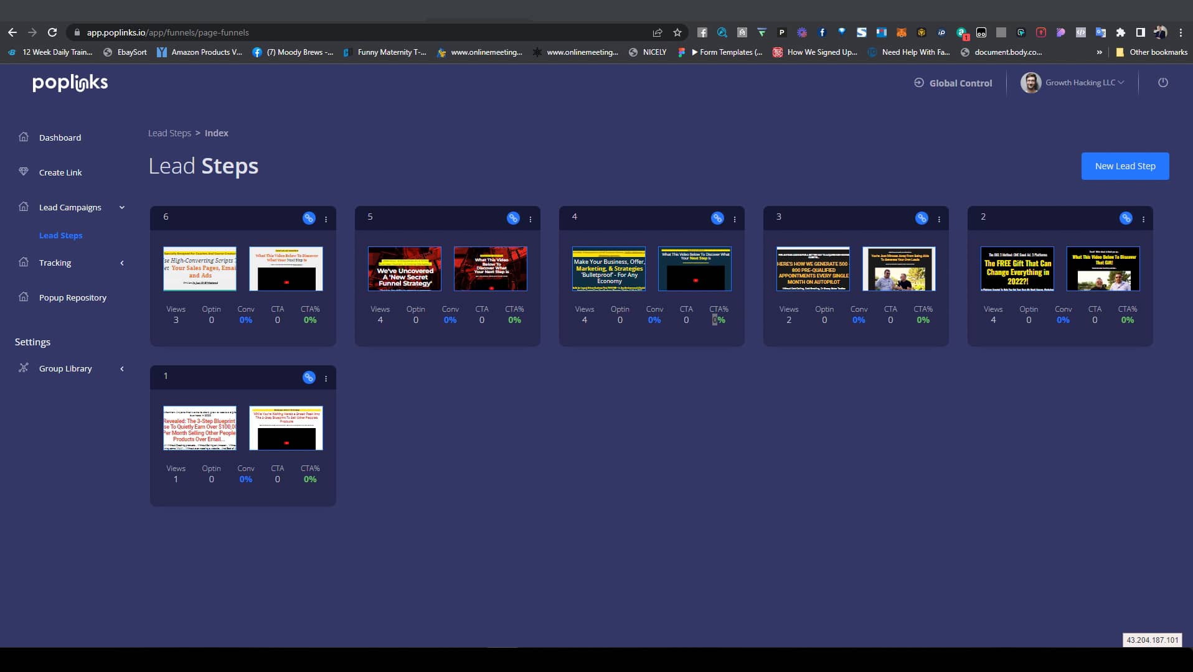Viewport: 1193px width, 672px height.
Task: Open three-dot menu on card 1
Action: [326, 378]
